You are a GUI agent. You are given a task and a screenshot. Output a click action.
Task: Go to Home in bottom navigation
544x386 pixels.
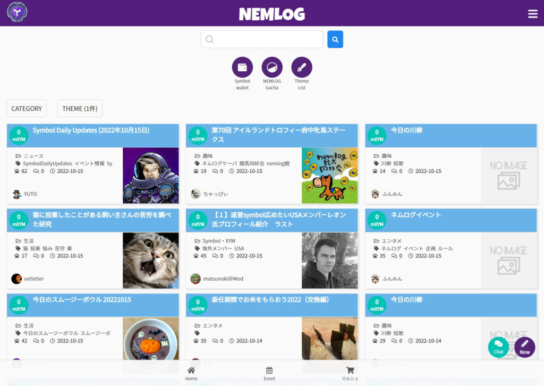[x=191, y=373]
